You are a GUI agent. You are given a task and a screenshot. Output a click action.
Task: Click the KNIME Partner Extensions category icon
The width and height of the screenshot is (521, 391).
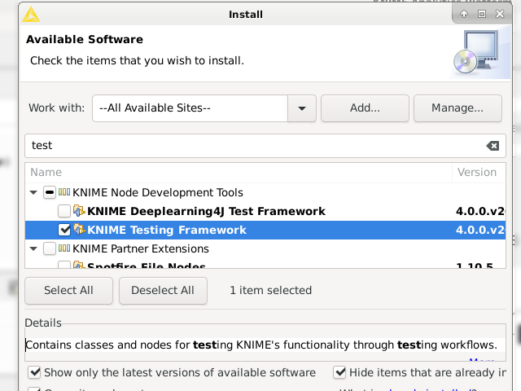(x=64, y=248)
